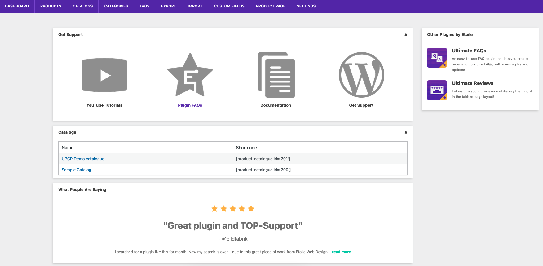Viewport: 543px width, 266px height.
Task: Click the Name column header
Action: (x=68, y=148)
